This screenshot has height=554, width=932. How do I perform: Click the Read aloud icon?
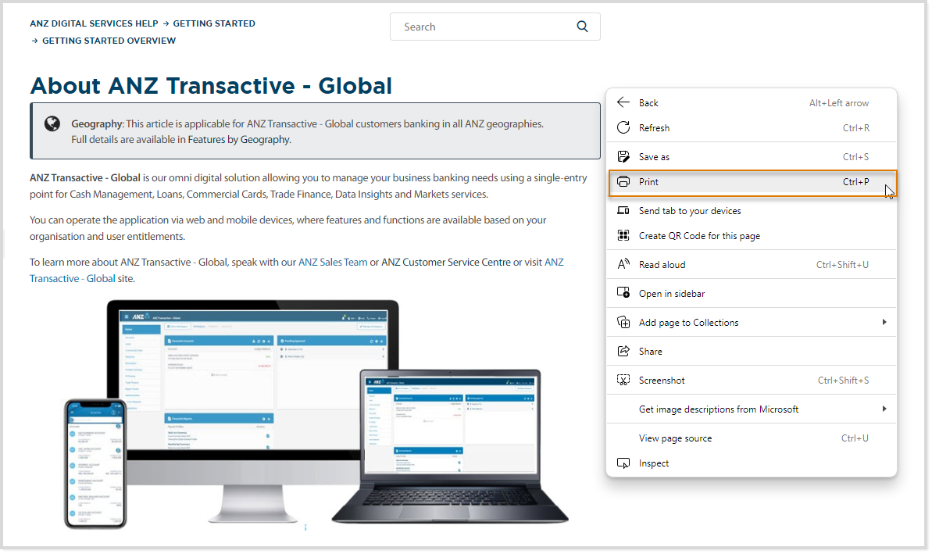pos(623,264)
